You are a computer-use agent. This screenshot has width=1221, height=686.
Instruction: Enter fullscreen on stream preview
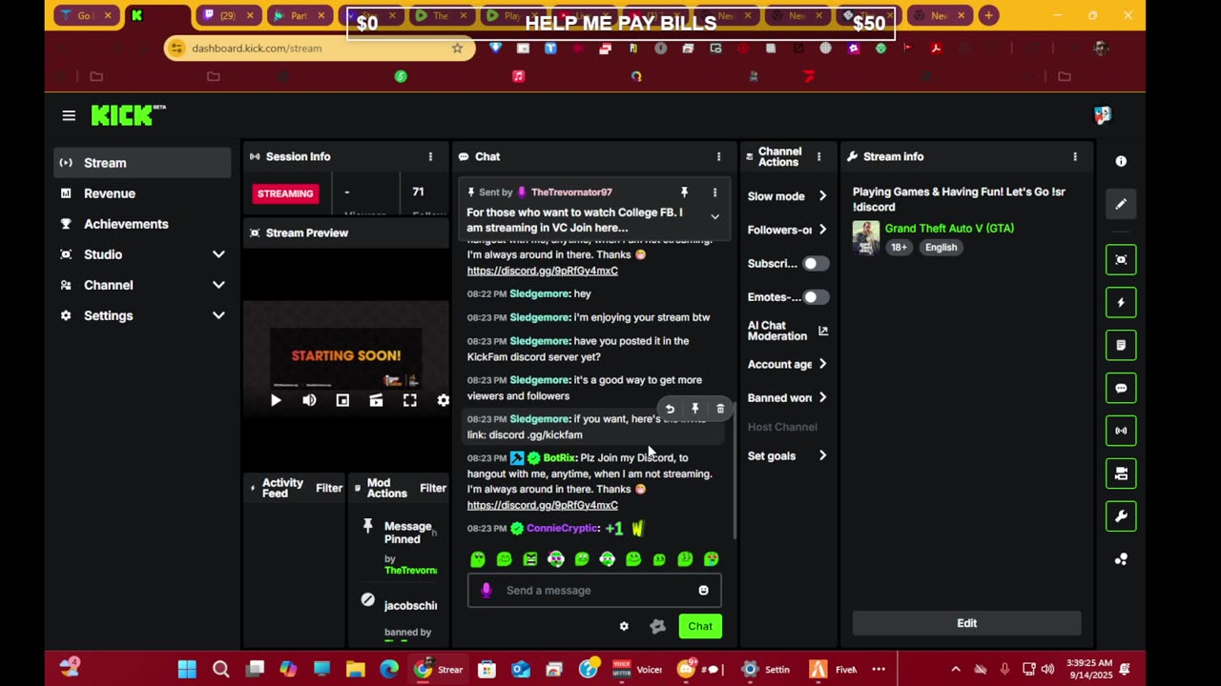(x=409, y=401)
